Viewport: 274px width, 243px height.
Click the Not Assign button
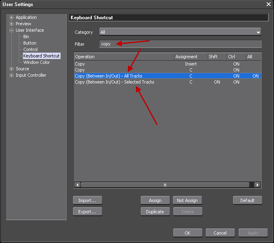pyautogui.click(x=187, y=200)
